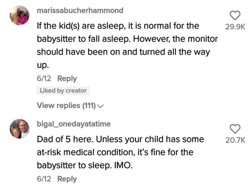Image resolution: width=251 pixels, height=188 pixels.
Task: Click the 6/12 date under the first comment
Action: 44,79
